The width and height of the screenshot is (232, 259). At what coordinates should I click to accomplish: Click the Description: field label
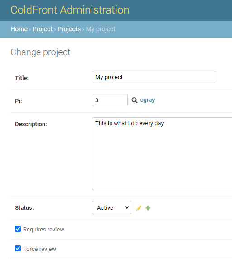(31, 124)
